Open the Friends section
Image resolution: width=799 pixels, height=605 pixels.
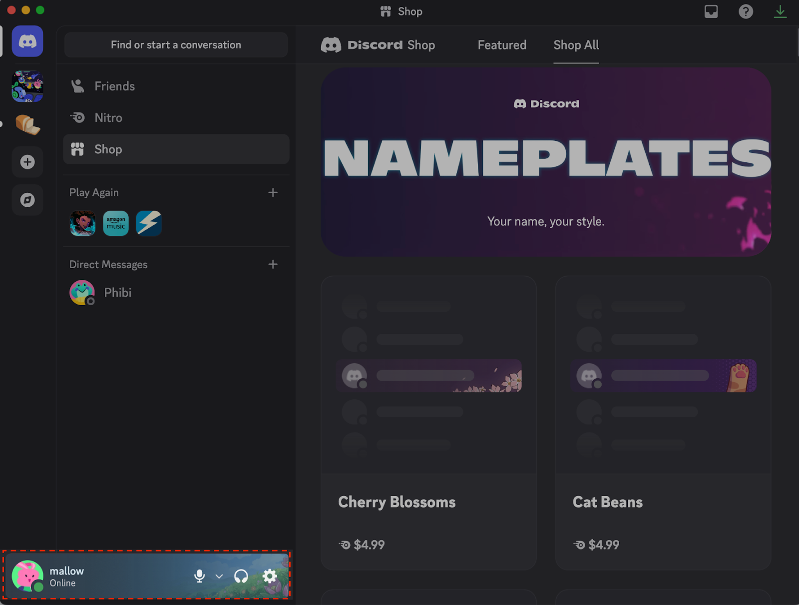(x=114, y=85)
